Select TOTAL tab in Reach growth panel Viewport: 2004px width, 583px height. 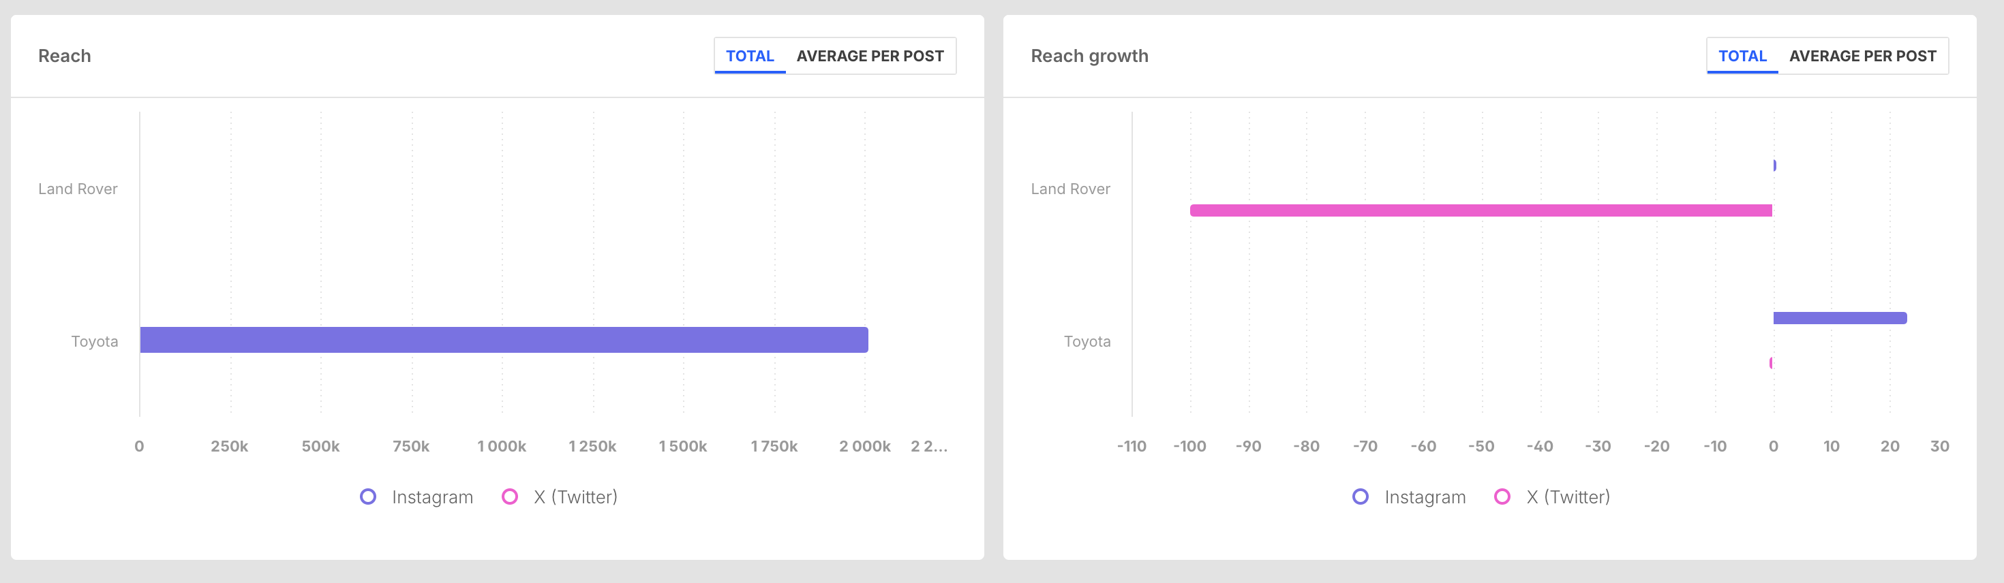[1742, 56]
